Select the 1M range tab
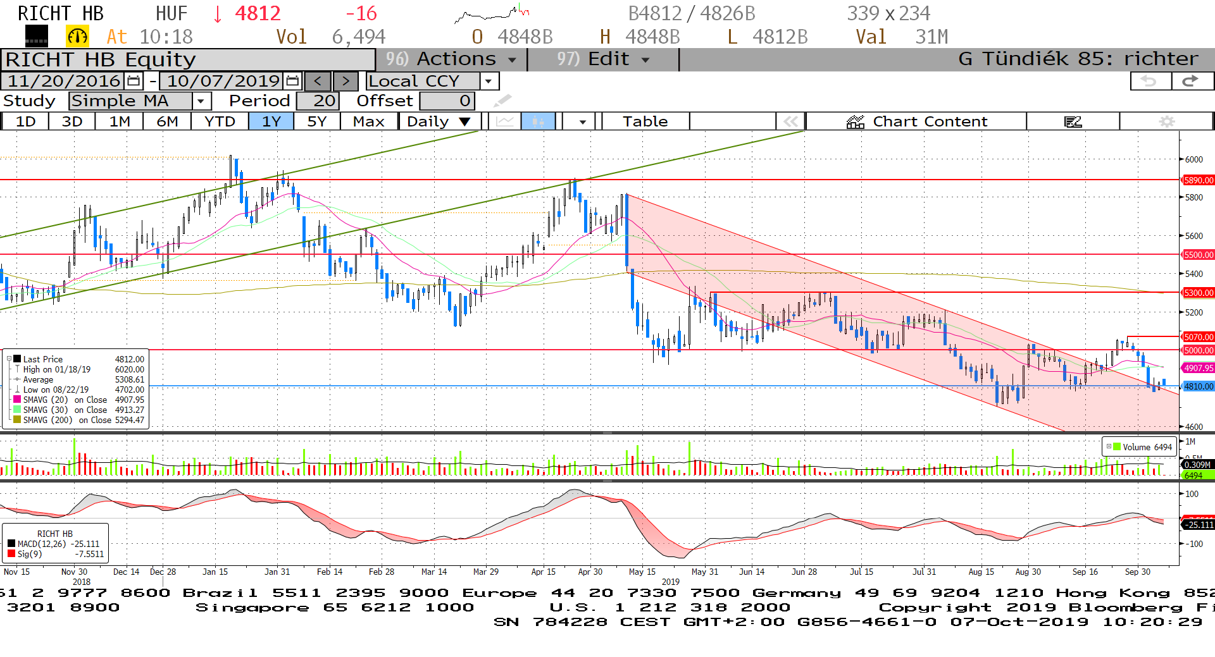 click(x=119, y=121)
